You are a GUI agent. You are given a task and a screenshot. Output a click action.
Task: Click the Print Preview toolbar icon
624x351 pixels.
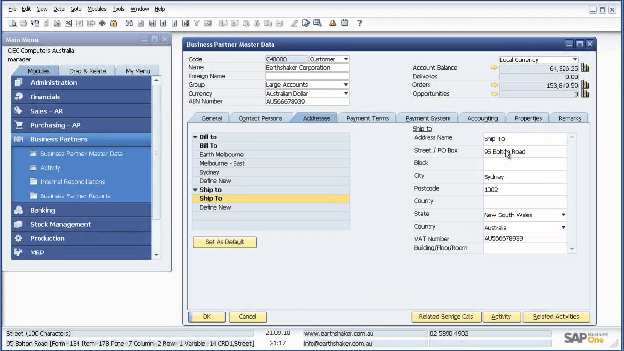tap(12, 23)
